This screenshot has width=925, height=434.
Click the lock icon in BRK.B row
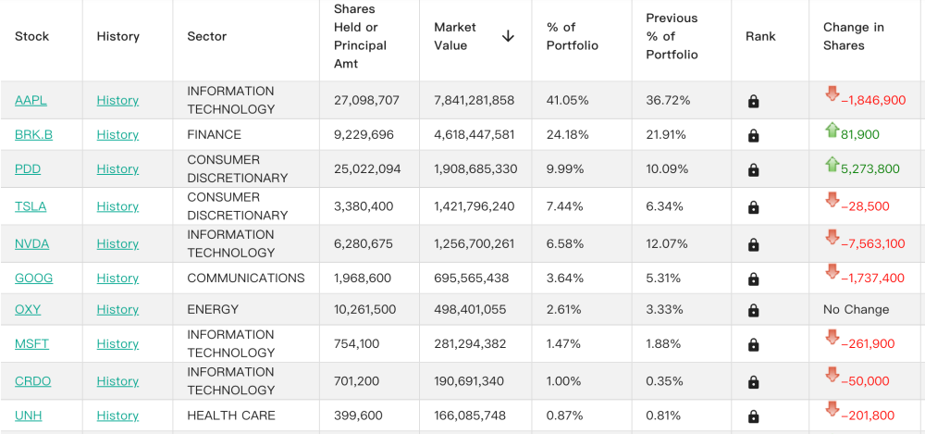pyautogui.click(x=753, y=135)
